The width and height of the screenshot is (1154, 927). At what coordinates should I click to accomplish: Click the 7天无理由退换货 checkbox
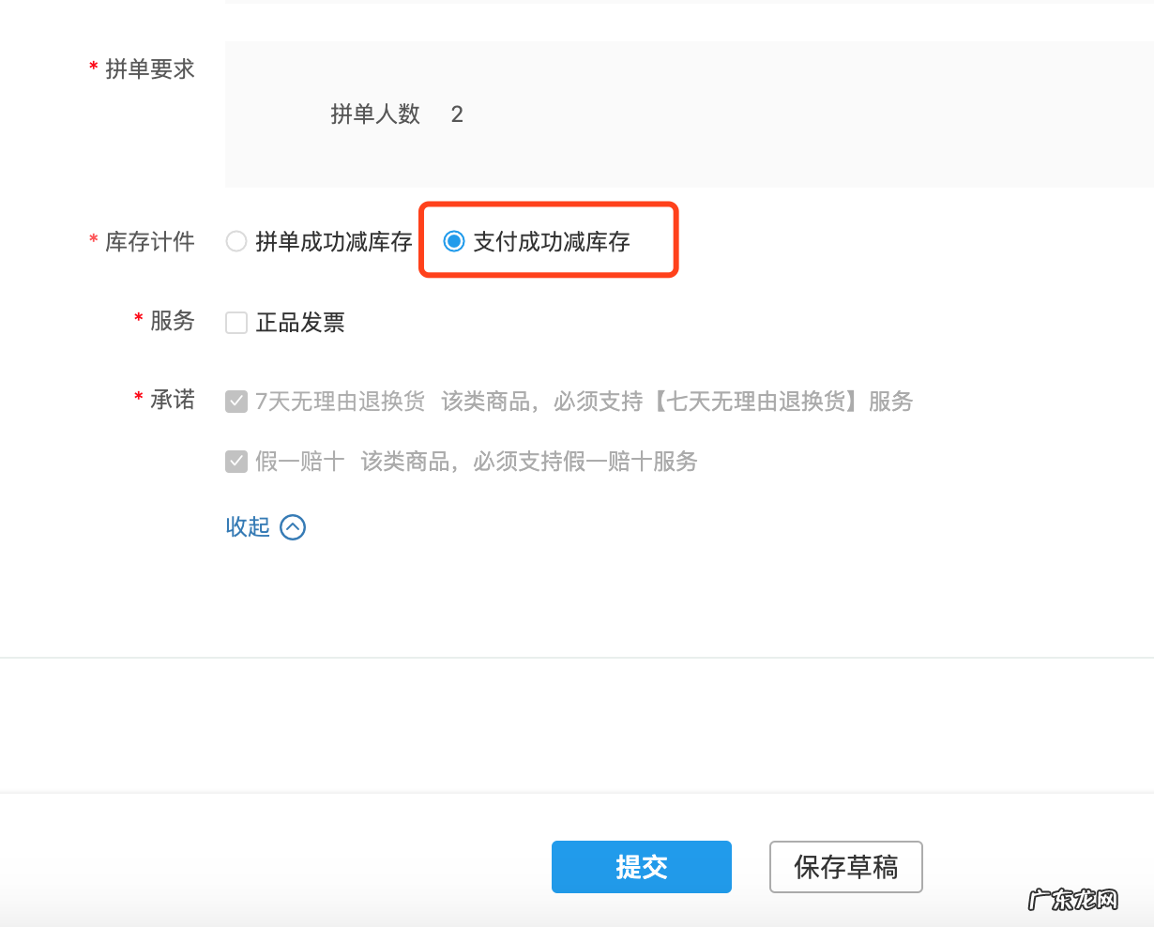pos(235,400)
